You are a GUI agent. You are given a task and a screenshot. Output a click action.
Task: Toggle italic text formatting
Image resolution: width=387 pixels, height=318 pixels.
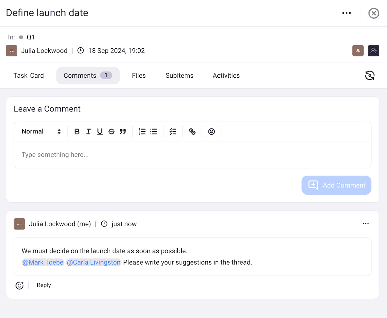(x=88, y=131)
